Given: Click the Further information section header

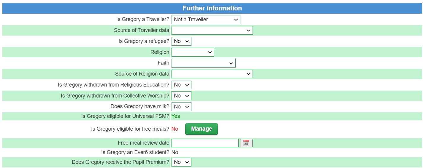Looking at the screenshot, I should (212, 8).
